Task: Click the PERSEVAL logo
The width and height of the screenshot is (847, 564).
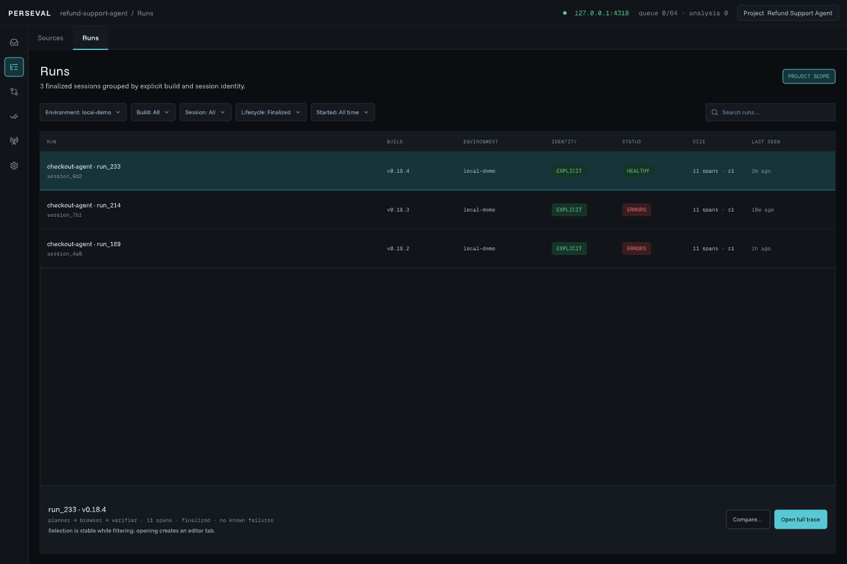Action: [29, 13]
